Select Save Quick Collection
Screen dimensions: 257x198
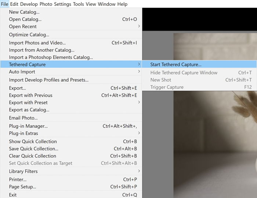pos(33,149)
